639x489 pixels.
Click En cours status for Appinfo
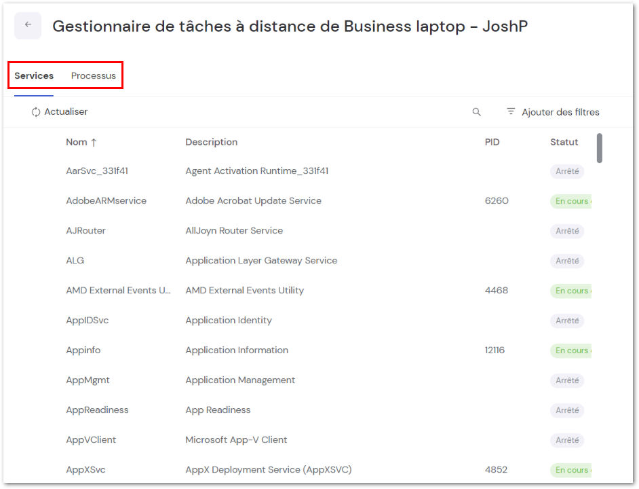[571, 350]
